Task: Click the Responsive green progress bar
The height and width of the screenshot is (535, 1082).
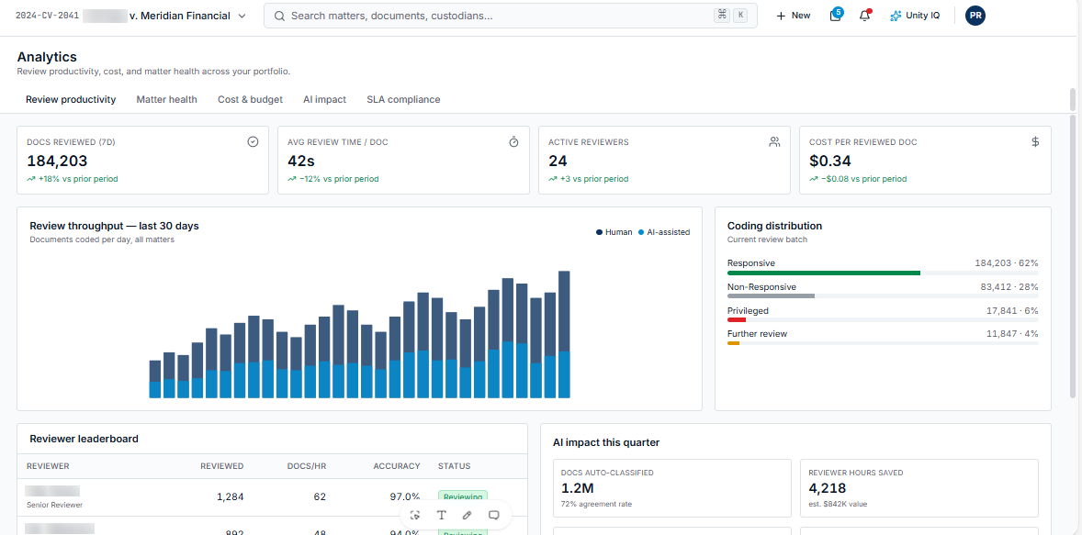Action: (x=824, y=273)
